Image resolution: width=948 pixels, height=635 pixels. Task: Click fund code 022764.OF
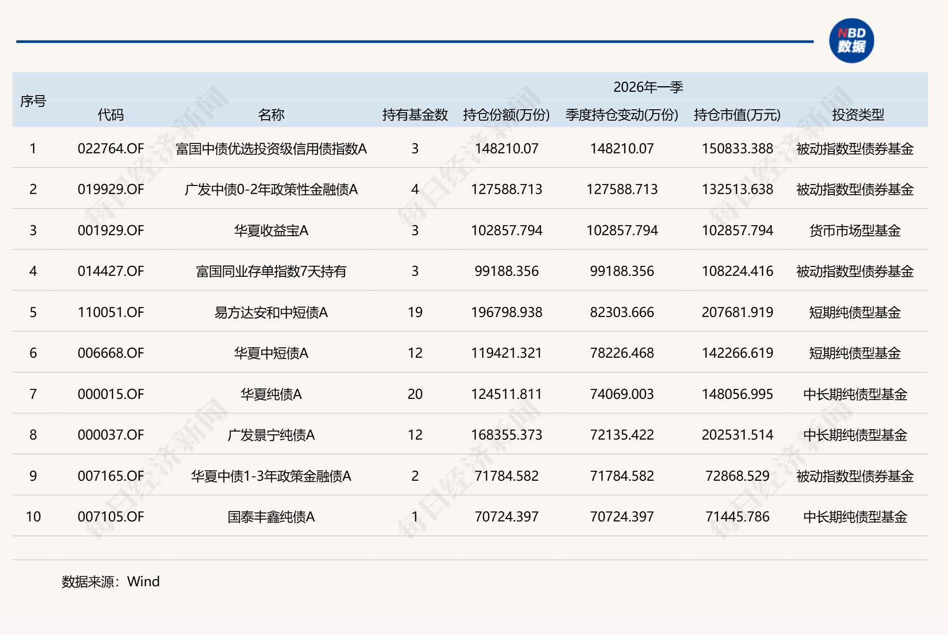110,148
